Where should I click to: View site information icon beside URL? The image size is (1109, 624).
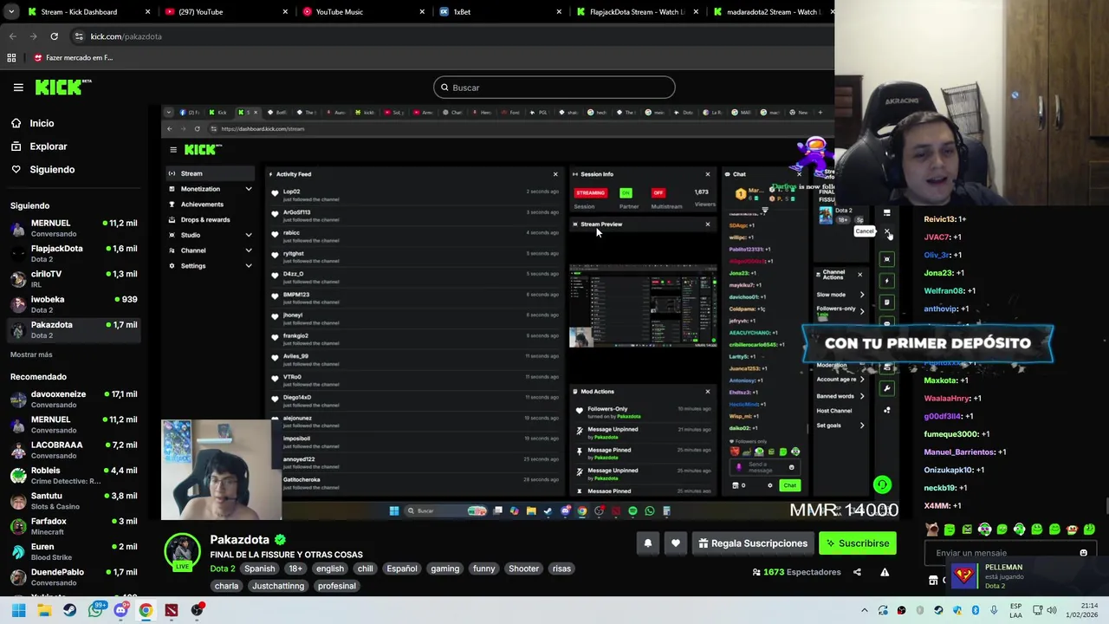point(79,36)
